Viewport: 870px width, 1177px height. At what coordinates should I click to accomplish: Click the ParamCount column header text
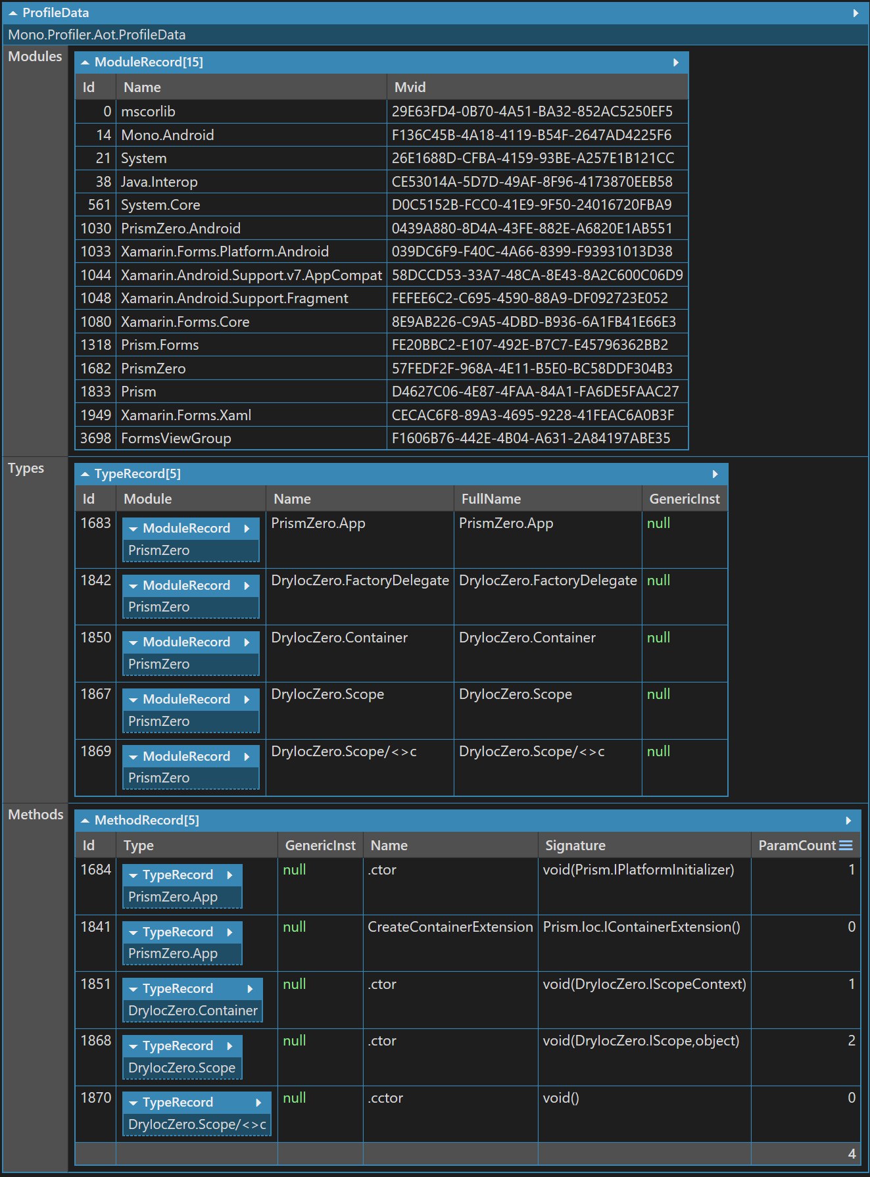click(x=797, y=846)
